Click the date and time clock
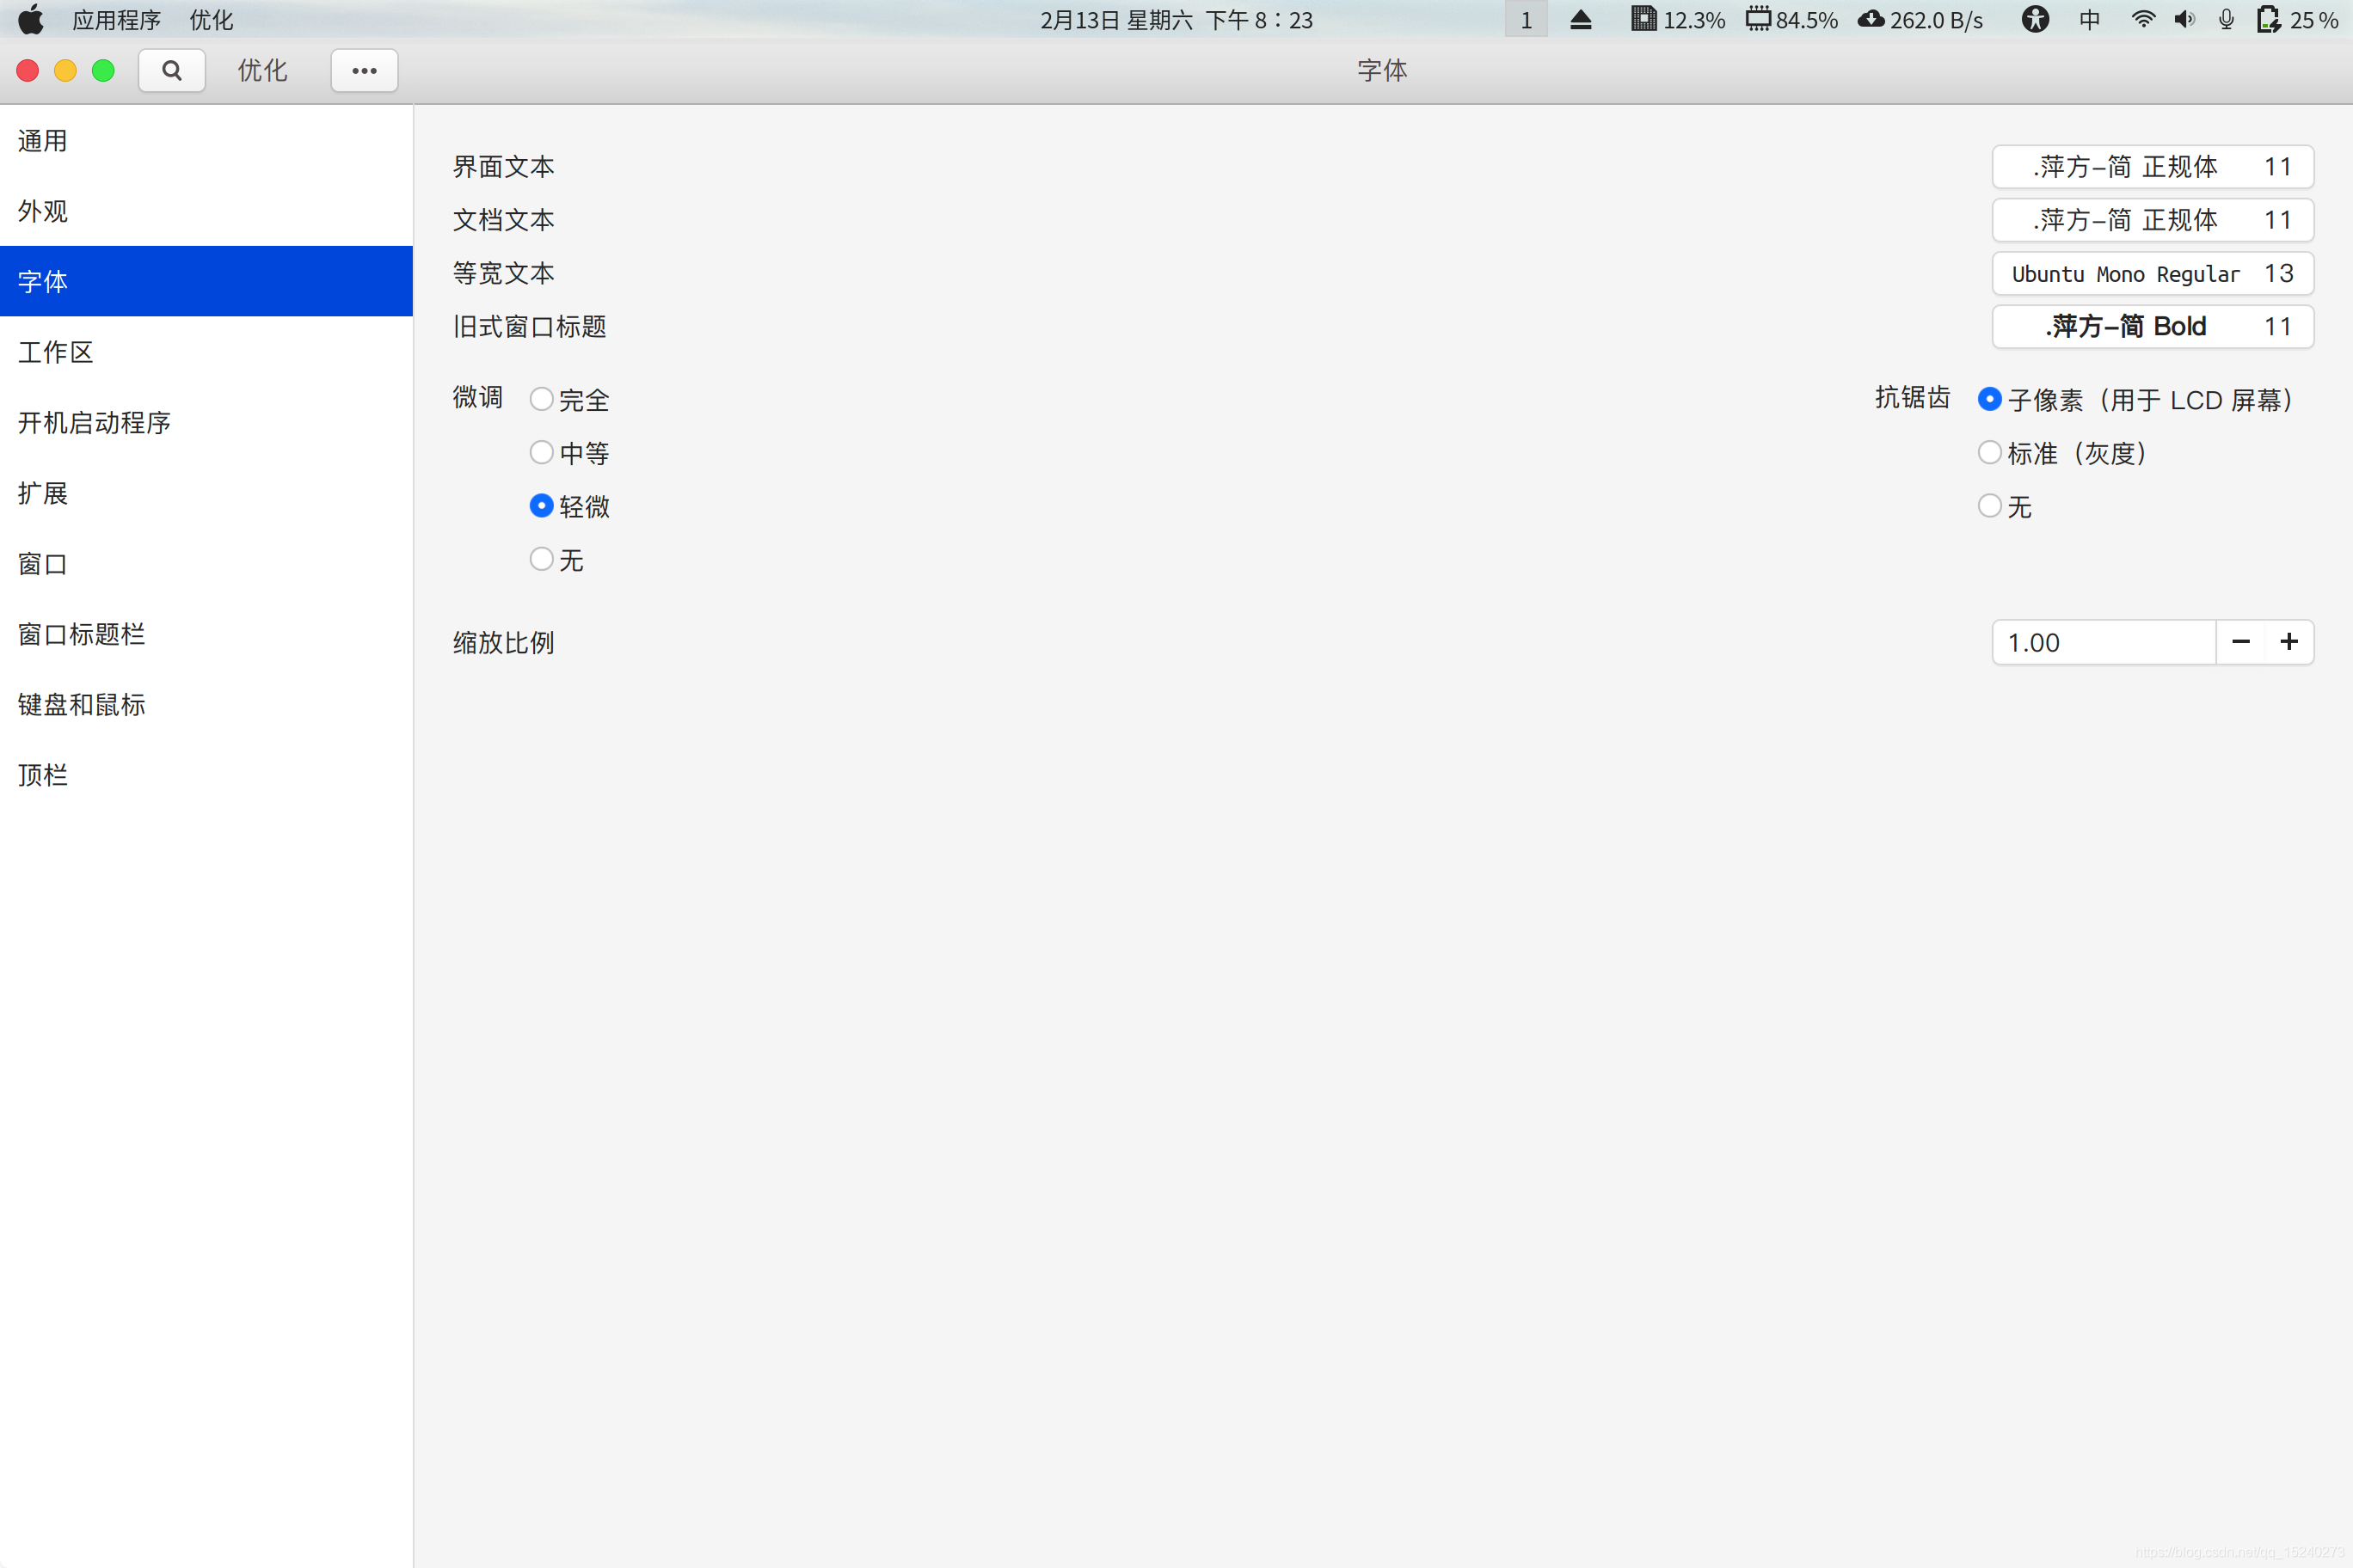This screenshot has height=1568, width=2353. click(x=1176, y=20)
